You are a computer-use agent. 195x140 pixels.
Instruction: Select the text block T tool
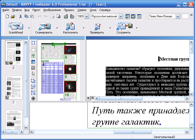click(33, 56)
